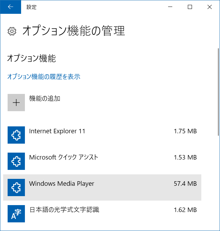Select the Windows Media Player entry name
220x231 pixels.
pyautogui.click(x=62, y=184)
